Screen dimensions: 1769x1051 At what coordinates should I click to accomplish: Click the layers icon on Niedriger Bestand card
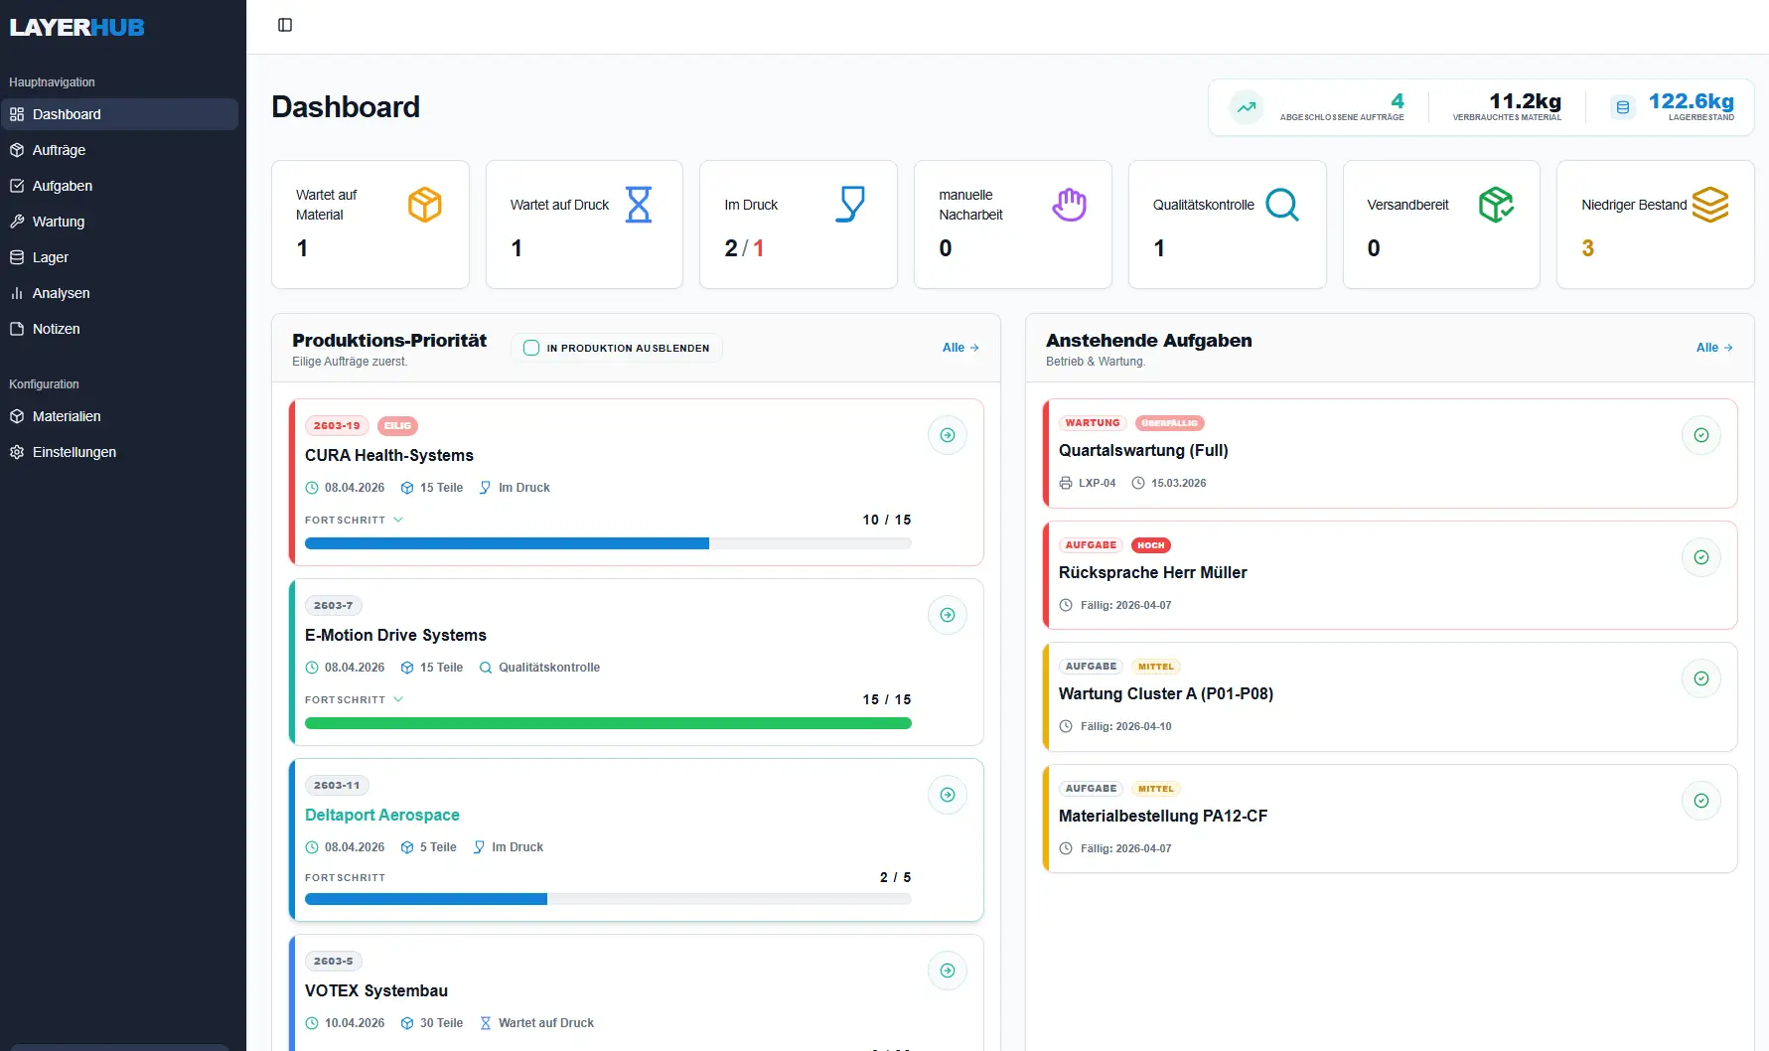[1710, 205]
